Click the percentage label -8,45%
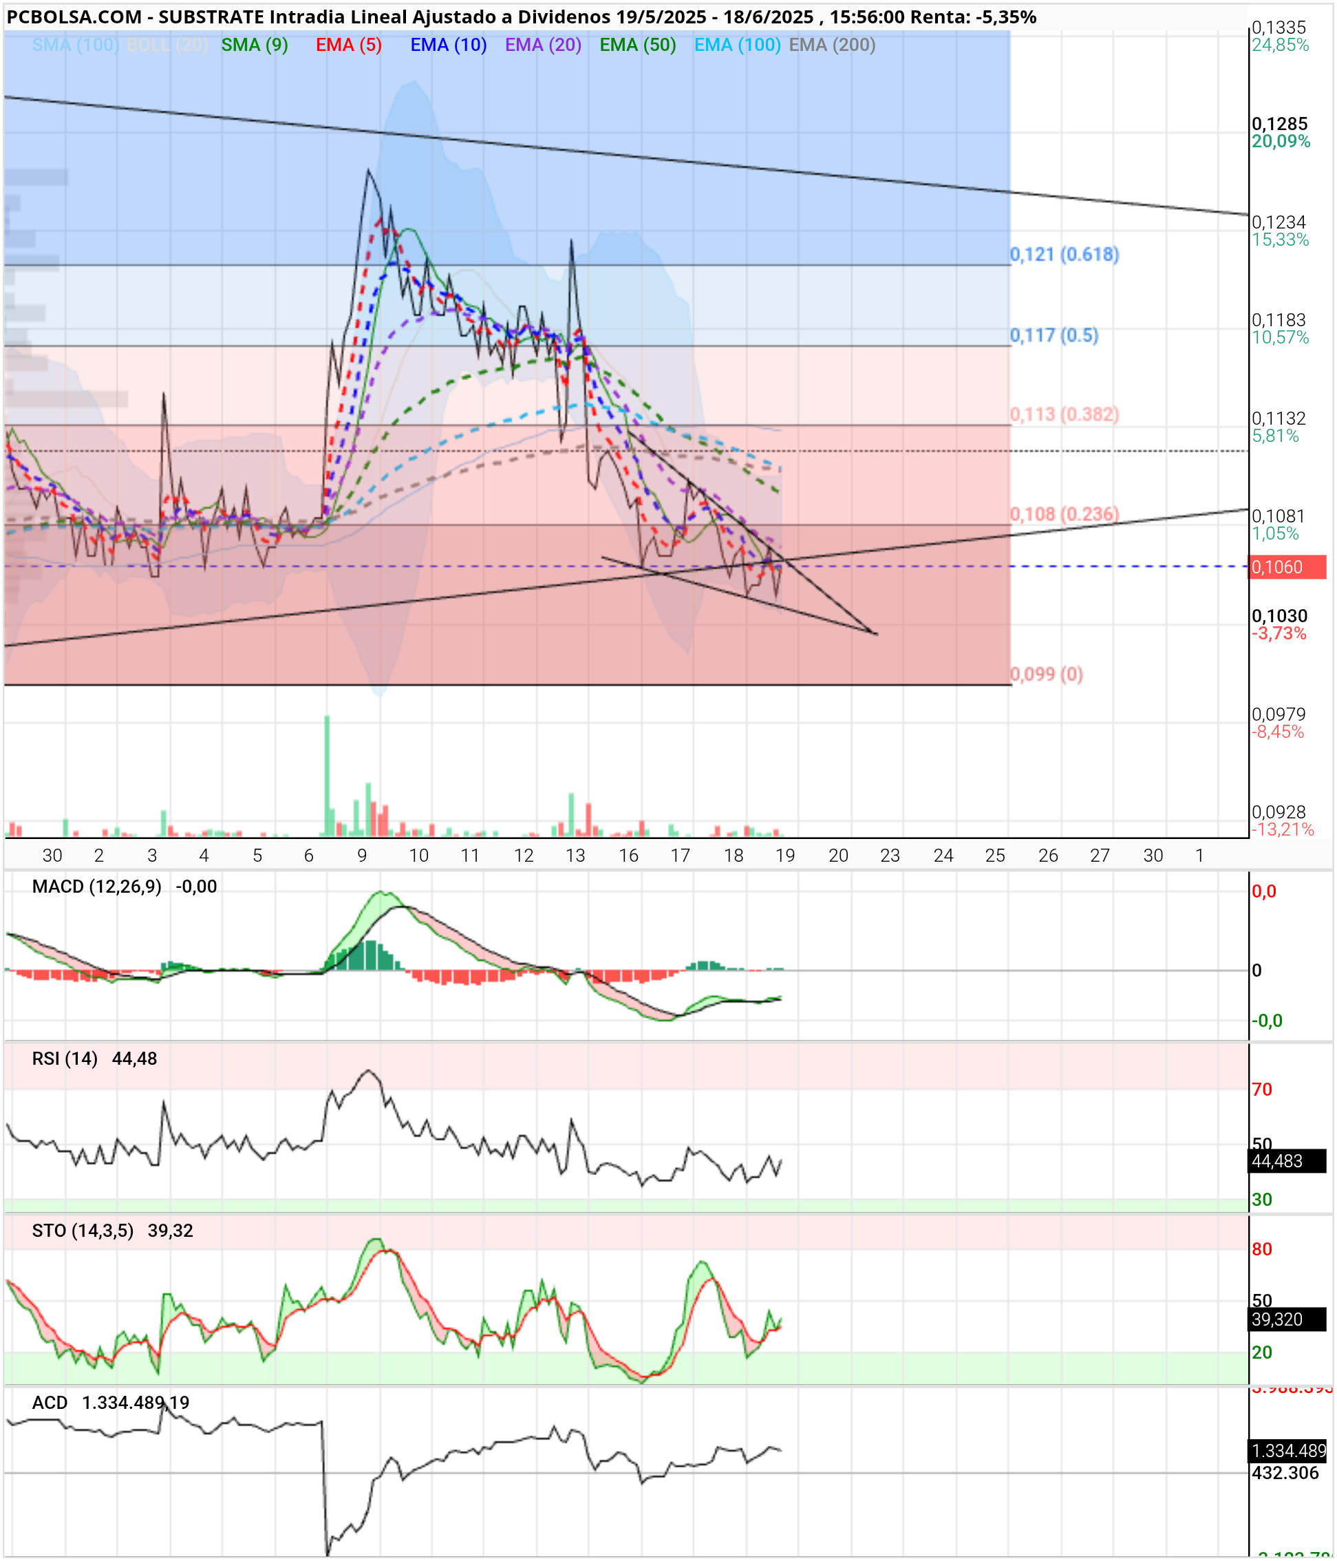The width and height of the screenshot is (1337, 1561). tap(1279, 732)
